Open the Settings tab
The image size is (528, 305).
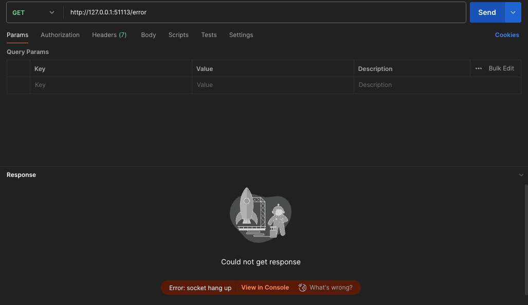241,34
